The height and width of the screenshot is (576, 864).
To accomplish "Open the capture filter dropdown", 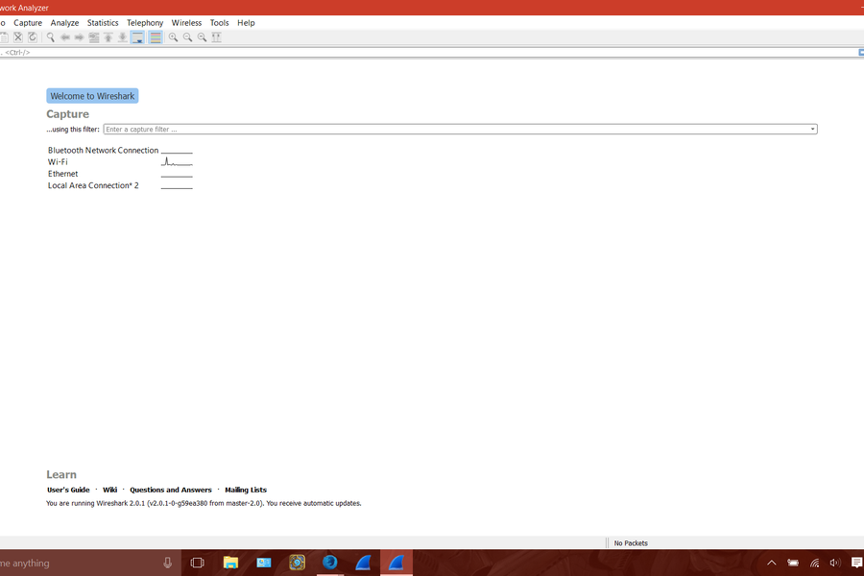I will point(812,129).
